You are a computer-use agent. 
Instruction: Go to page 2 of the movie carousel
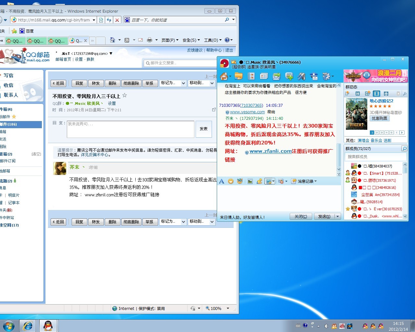[377, 132]
